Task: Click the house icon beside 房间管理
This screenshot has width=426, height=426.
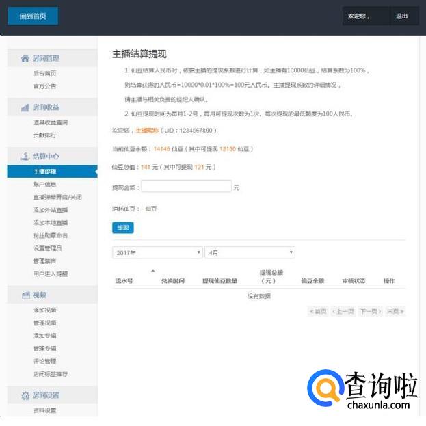Action: [25, 59]
